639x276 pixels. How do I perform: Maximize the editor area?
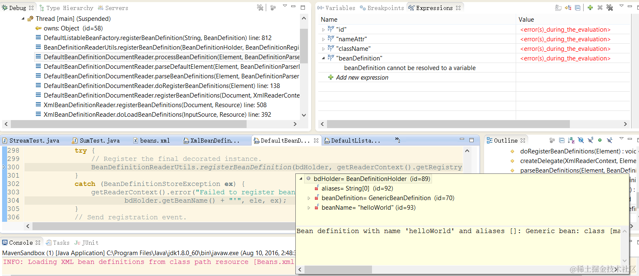coord(471,141)
